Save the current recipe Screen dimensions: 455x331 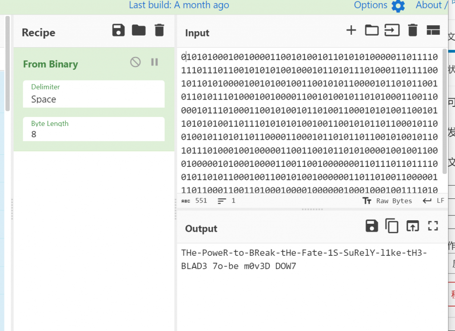coord(119,30)
